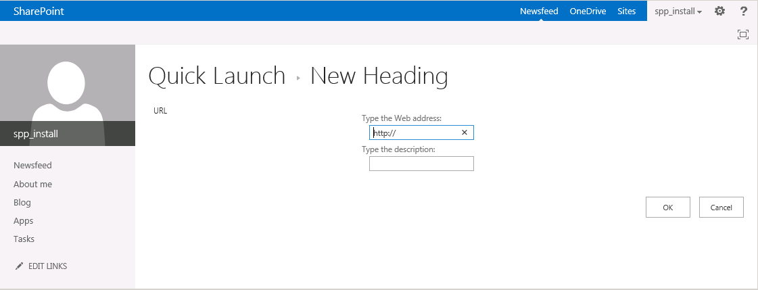The height and width of the screenshot is (290, 758).
Task: Click the New Heading title text
Action: [x=379, y=76]
